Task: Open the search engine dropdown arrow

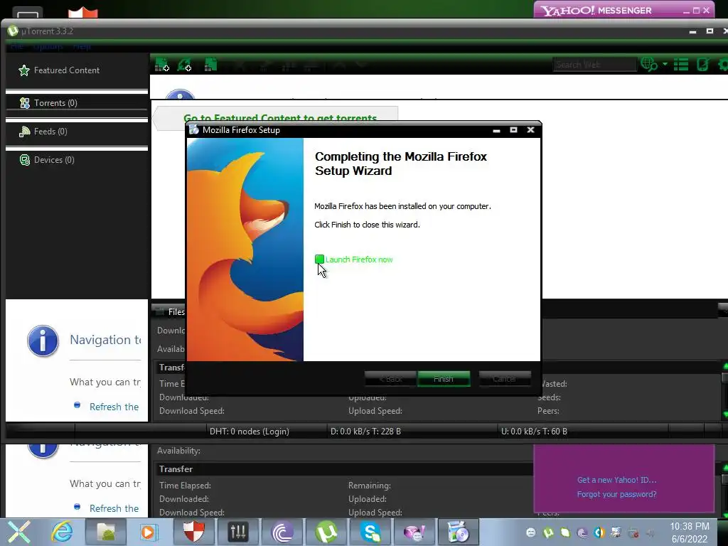Action: (x=665, y=64)
